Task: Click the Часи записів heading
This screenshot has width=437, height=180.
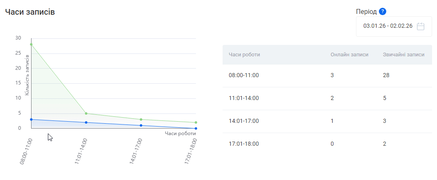Action: 30,12
